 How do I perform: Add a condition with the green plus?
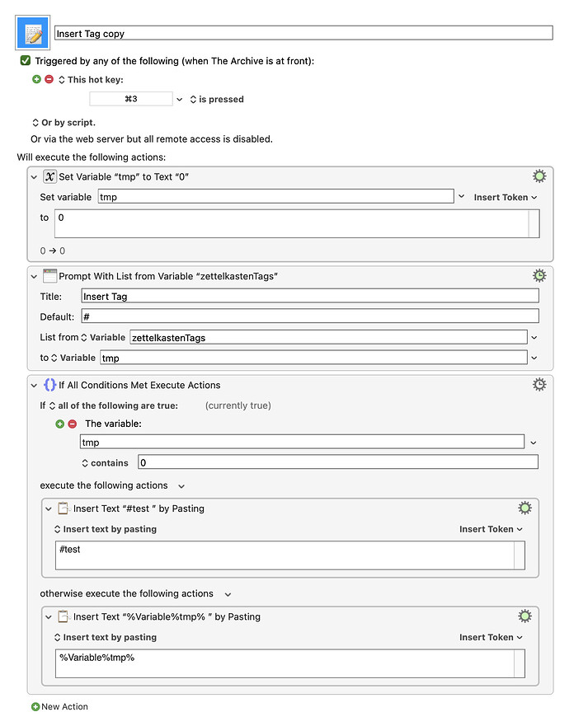click(x=59, y=424)
